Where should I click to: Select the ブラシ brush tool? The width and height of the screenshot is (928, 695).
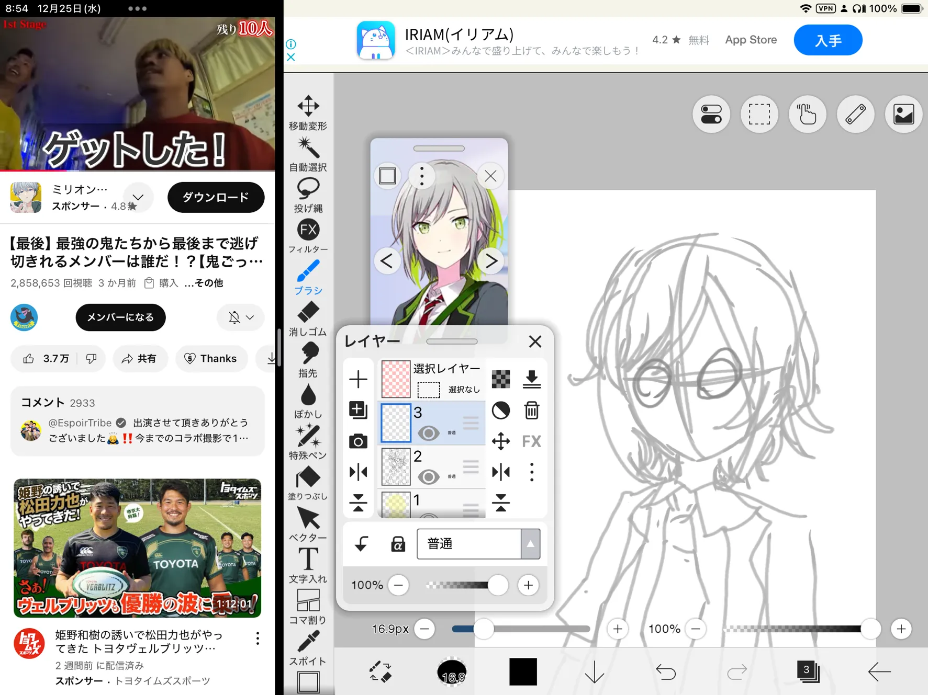308,278
